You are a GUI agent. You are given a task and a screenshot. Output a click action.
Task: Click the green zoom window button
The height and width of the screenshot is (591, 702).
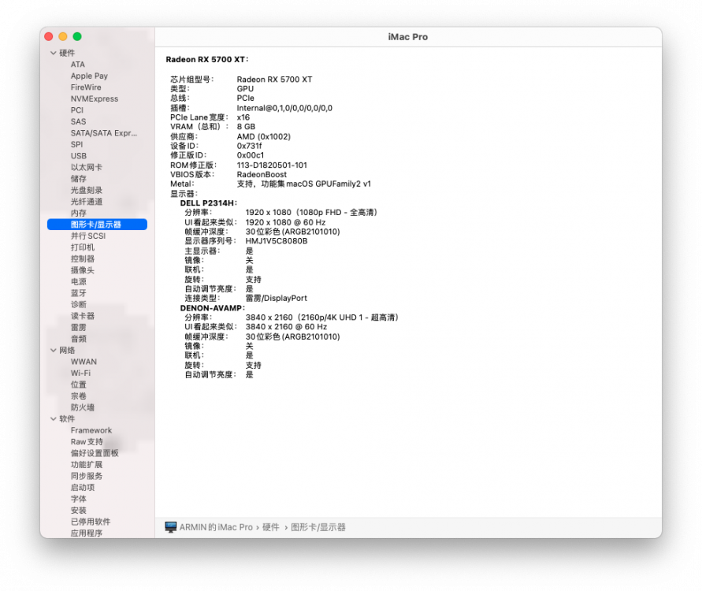tap(77, 36)
